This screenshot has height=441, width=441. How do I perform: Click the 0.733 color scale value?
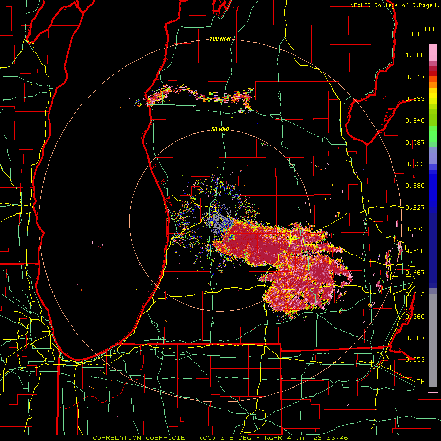click(415, 164)
